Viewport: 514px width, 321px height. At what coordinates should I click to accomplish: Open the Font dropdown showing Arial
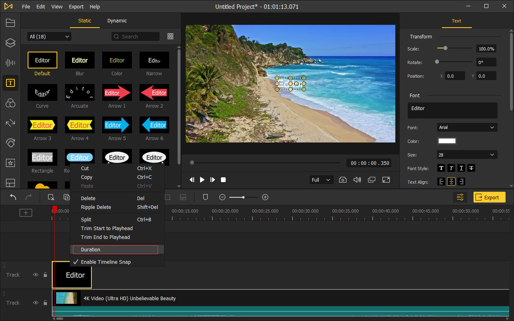467,127
